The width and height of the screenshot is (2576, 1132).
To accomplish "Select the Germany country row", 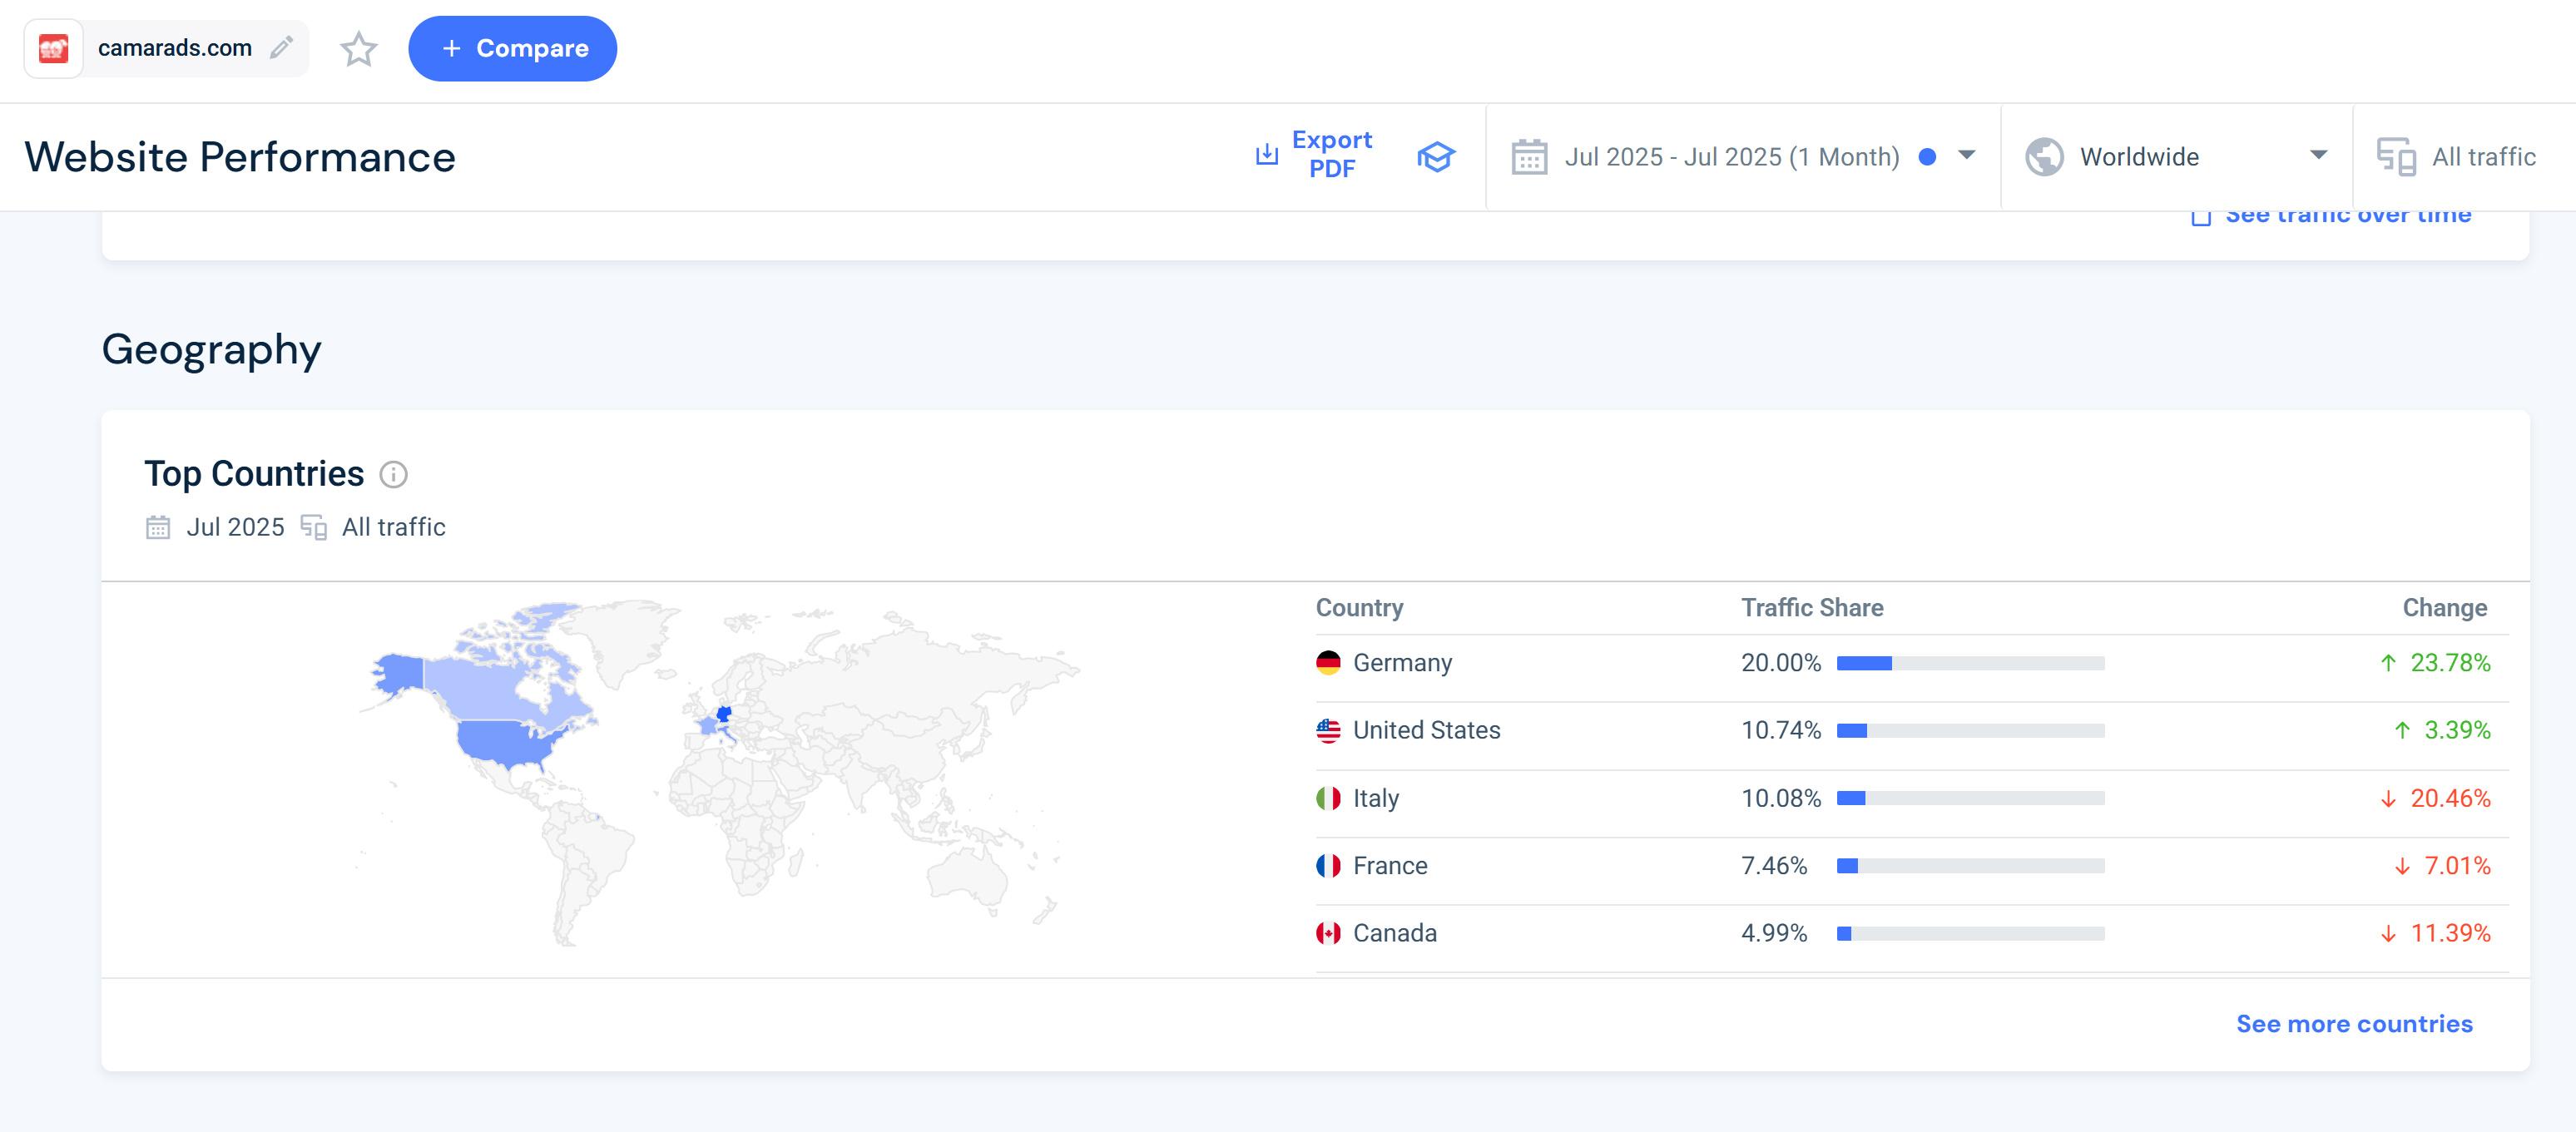I will [x=1402, y=663].
